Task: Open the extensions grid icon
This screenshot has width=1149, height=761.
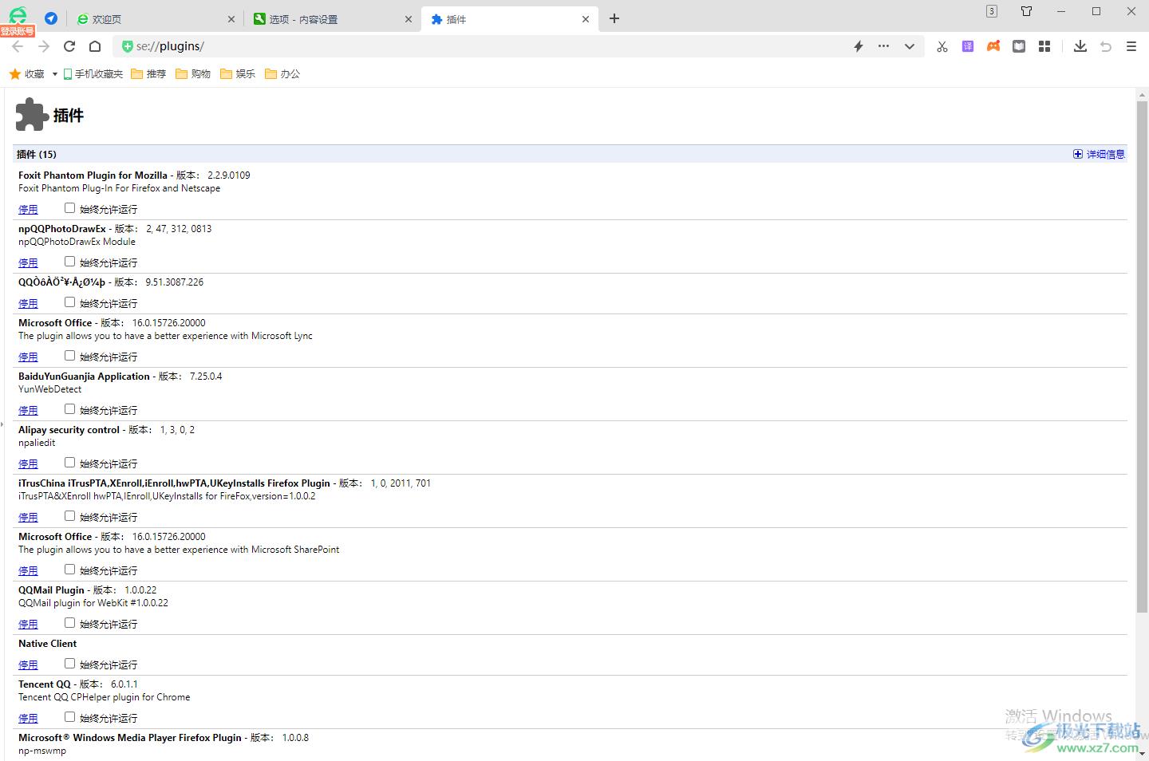Action: coord(1044,46)
